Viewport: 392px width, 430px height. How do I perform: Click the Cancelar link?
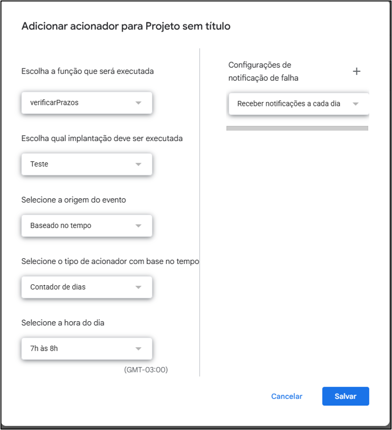tap(287, 396)
